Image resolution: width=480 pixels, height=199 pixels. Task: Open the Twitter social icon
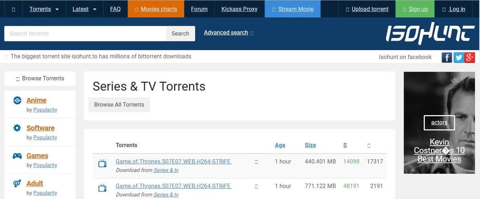pos(458,57)
